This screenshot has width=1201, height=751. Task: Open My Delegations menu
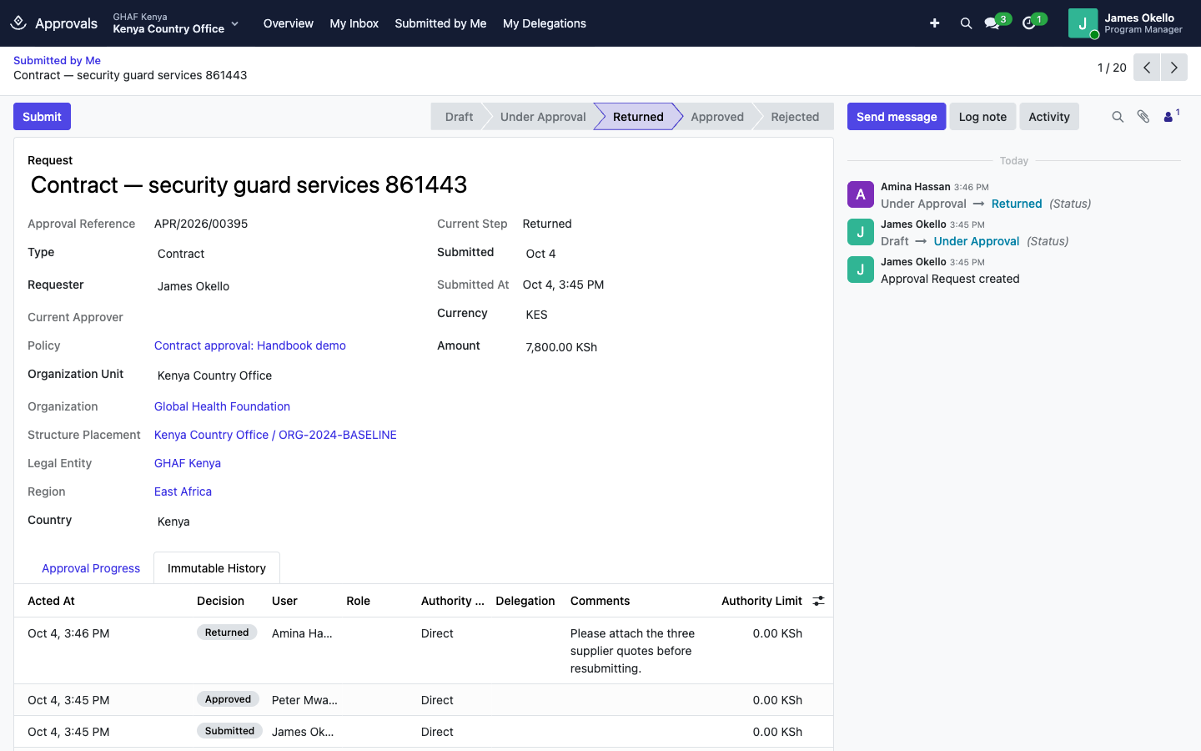click(545, 23)
